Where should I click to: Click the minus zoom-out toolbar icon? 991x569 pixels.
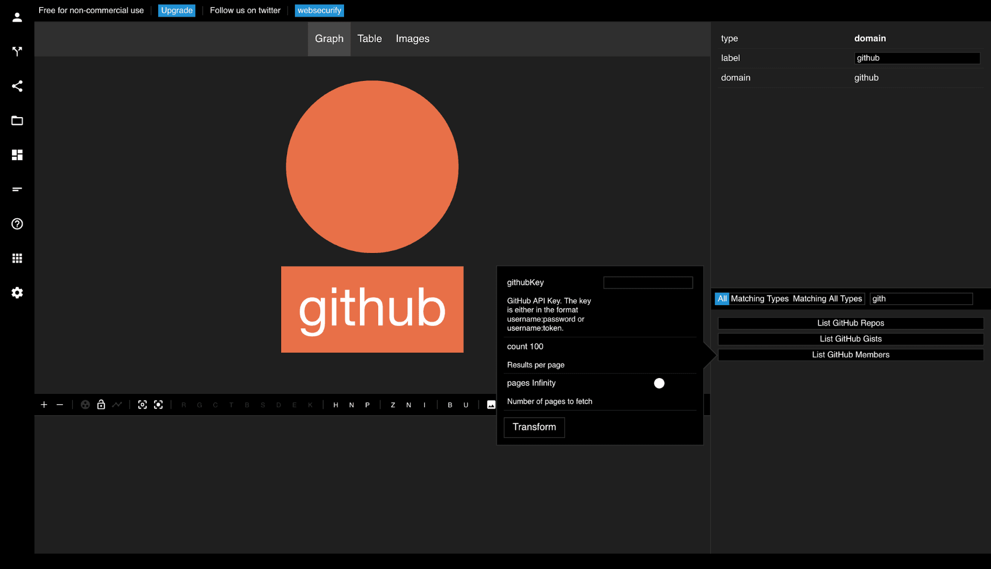(60, 405)
